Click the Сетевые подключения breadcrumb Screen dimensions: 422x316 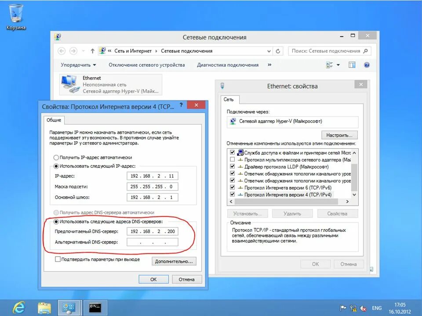point(186,51)
